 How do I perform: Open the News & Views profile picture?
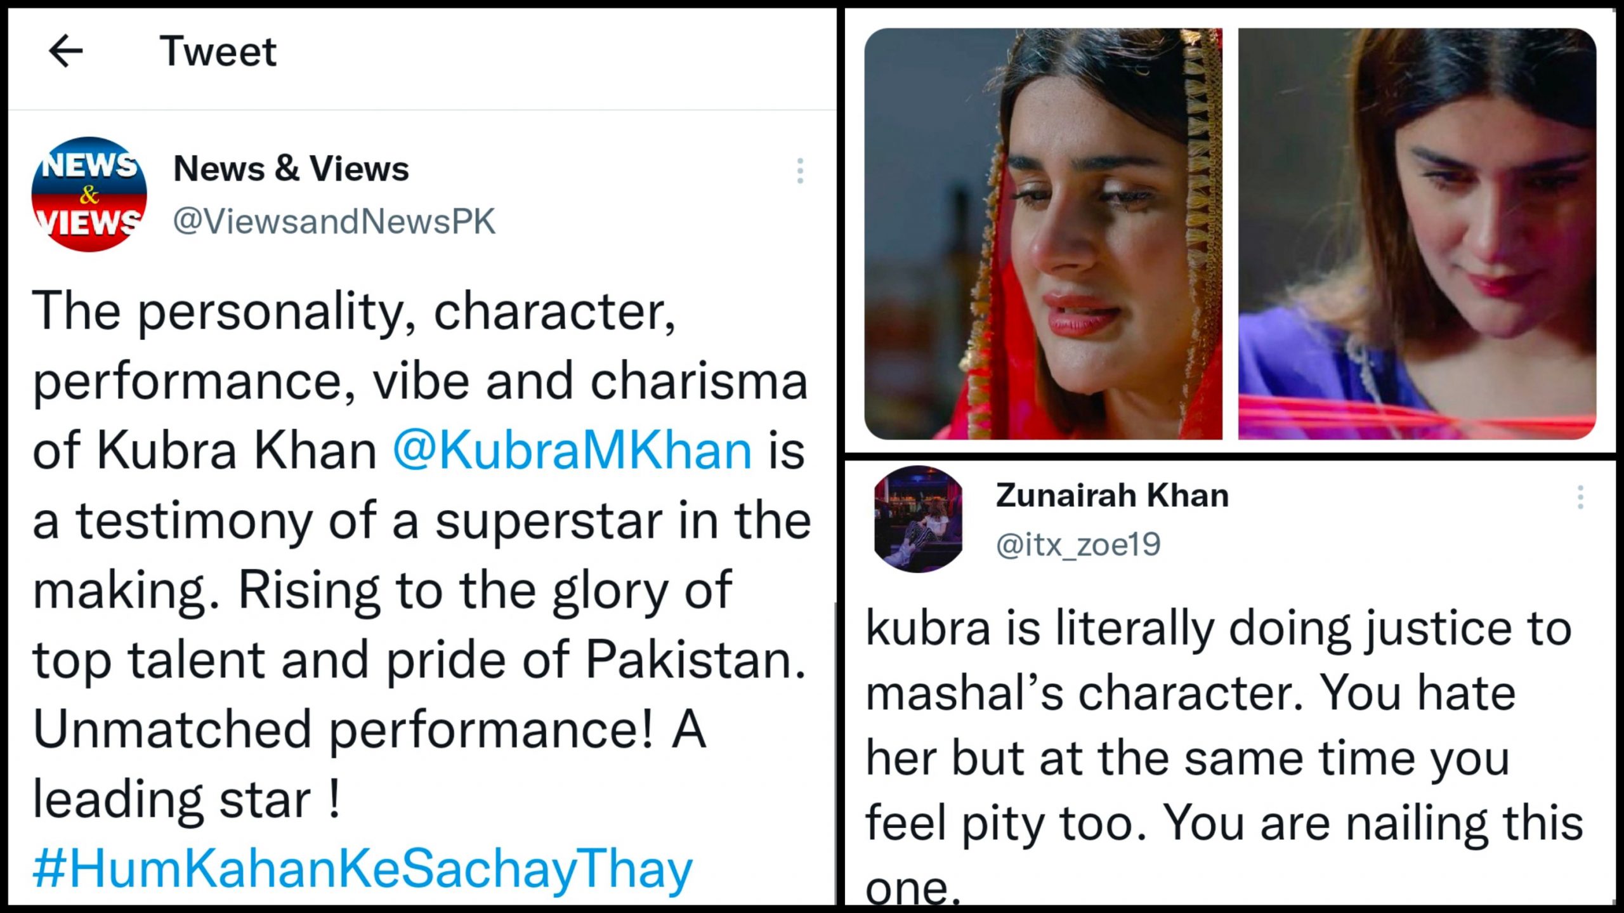tap(89, 194)
